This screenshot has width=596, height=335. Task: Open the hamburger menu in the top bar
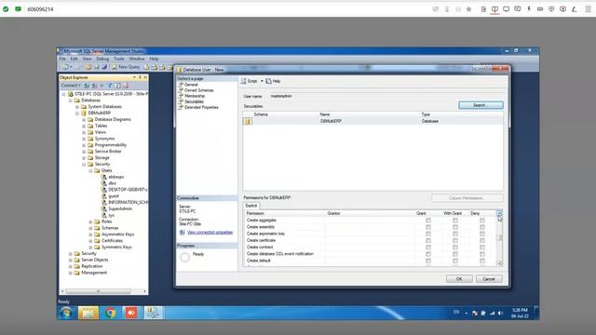point(588,9)
